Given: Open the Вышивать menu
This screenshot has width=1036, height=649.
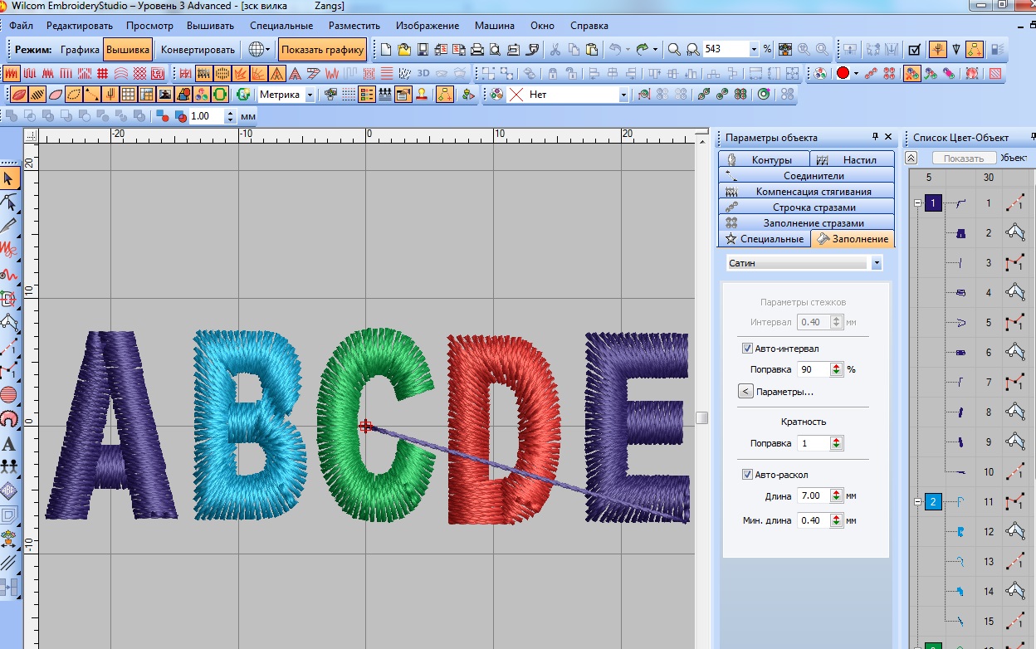Looking at the screenshot, I should click(210, 27).
